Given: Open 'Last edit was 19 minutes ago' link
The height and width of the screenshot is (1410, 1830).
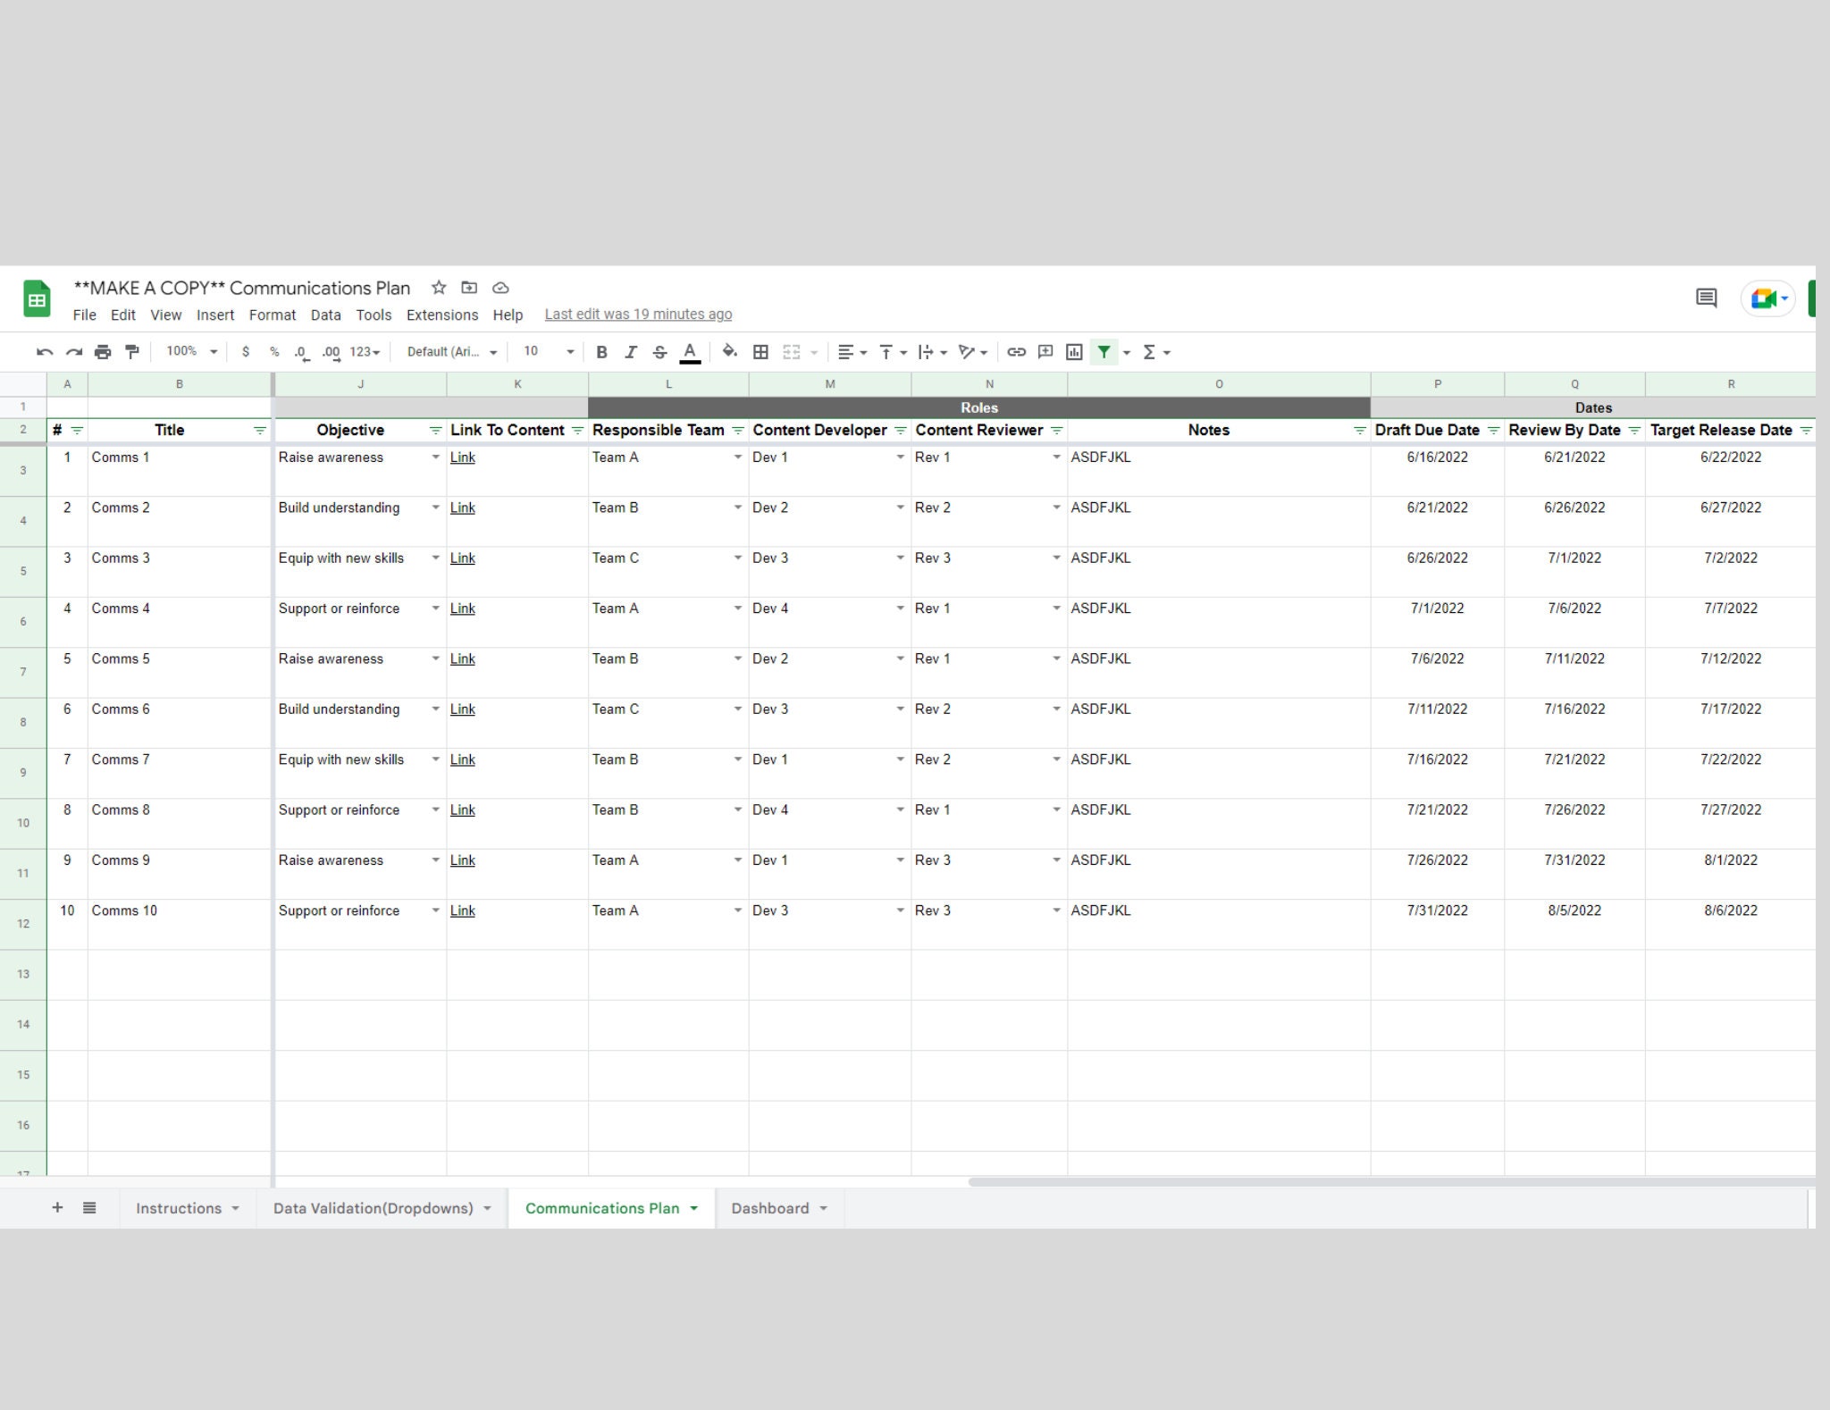Looking at the screenshot, I should (638, 315).
